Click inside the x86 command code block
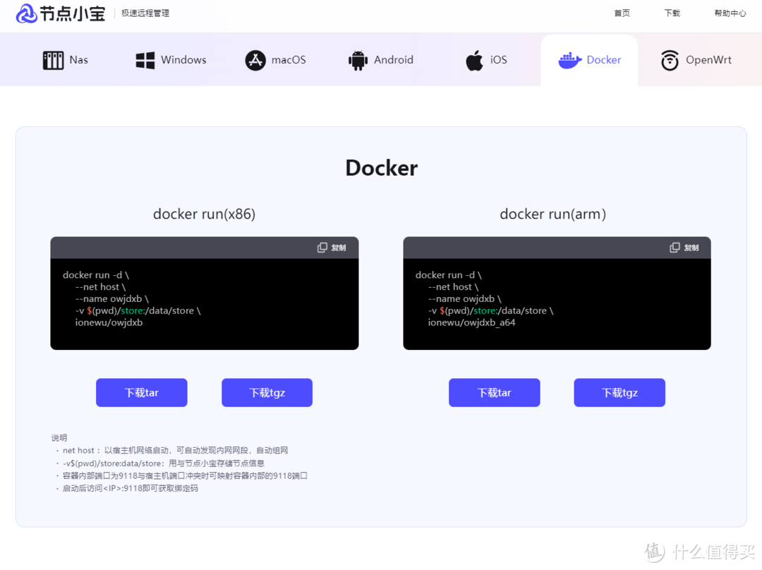The width and height of the screenshot is (762, 570). [205, 303]
